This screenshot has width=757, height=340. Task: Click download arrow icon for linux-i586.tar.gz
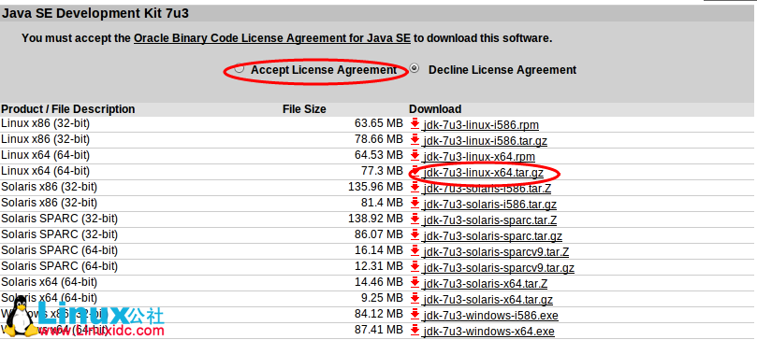pyautogui.click(x=415, y=140)
